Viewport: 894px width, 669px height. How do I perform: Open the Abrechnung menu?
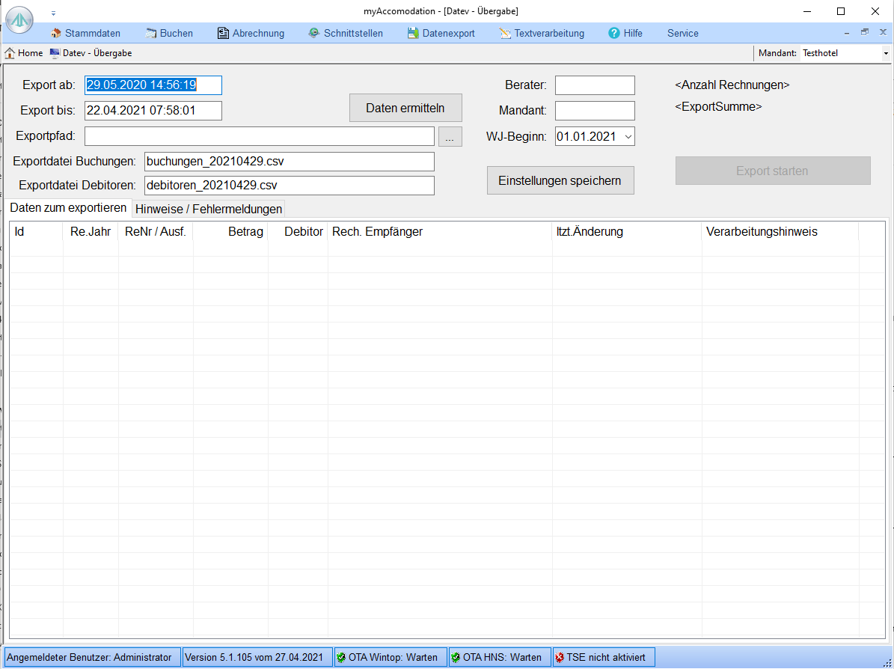tap(251, 33)
